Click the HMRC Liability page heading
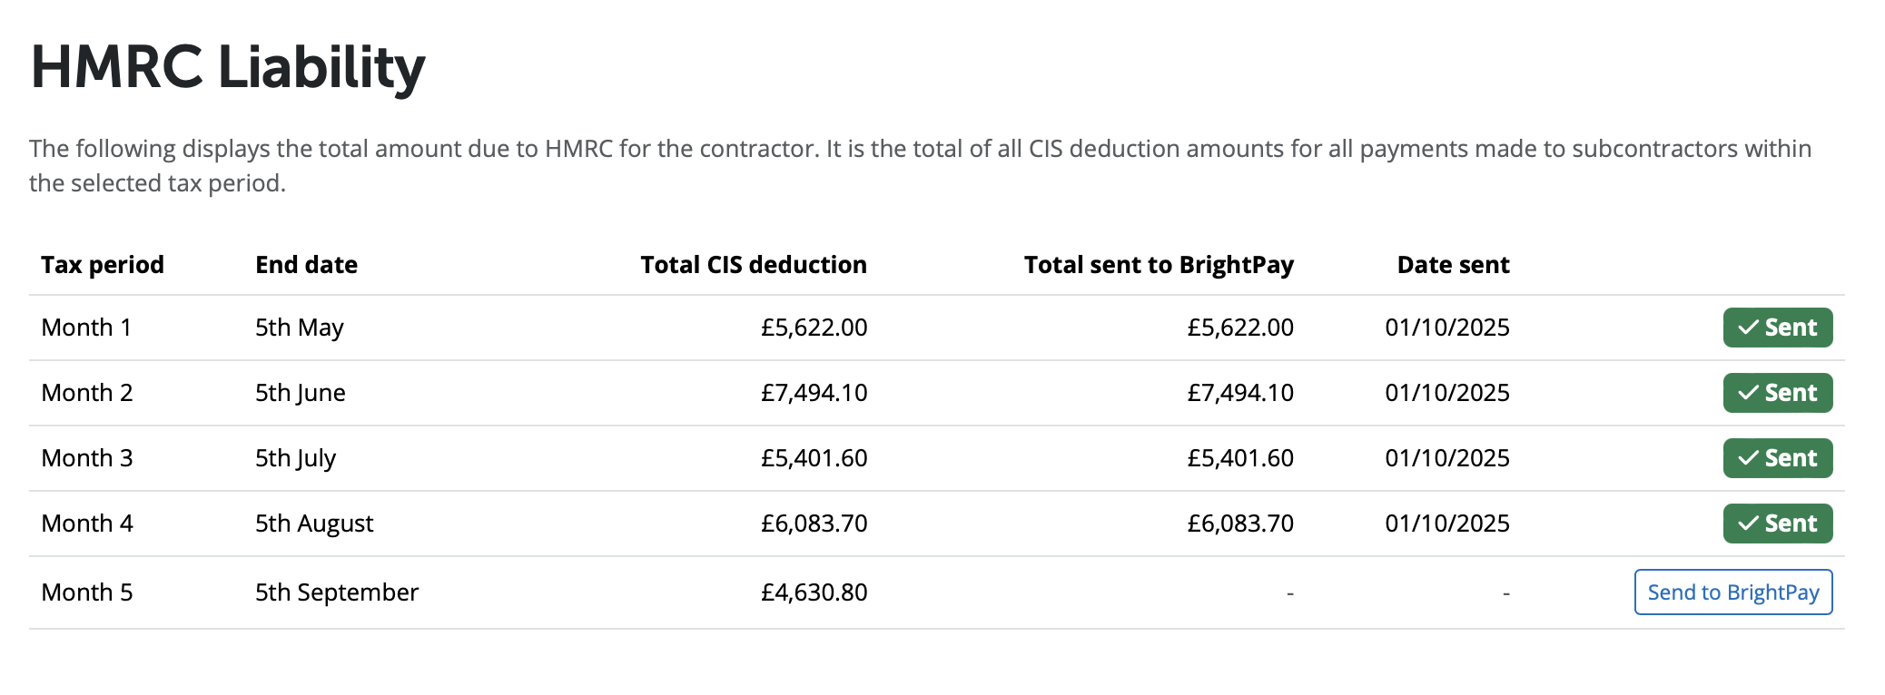Screen dimensions: 1885x695 [x=228, y=67]
